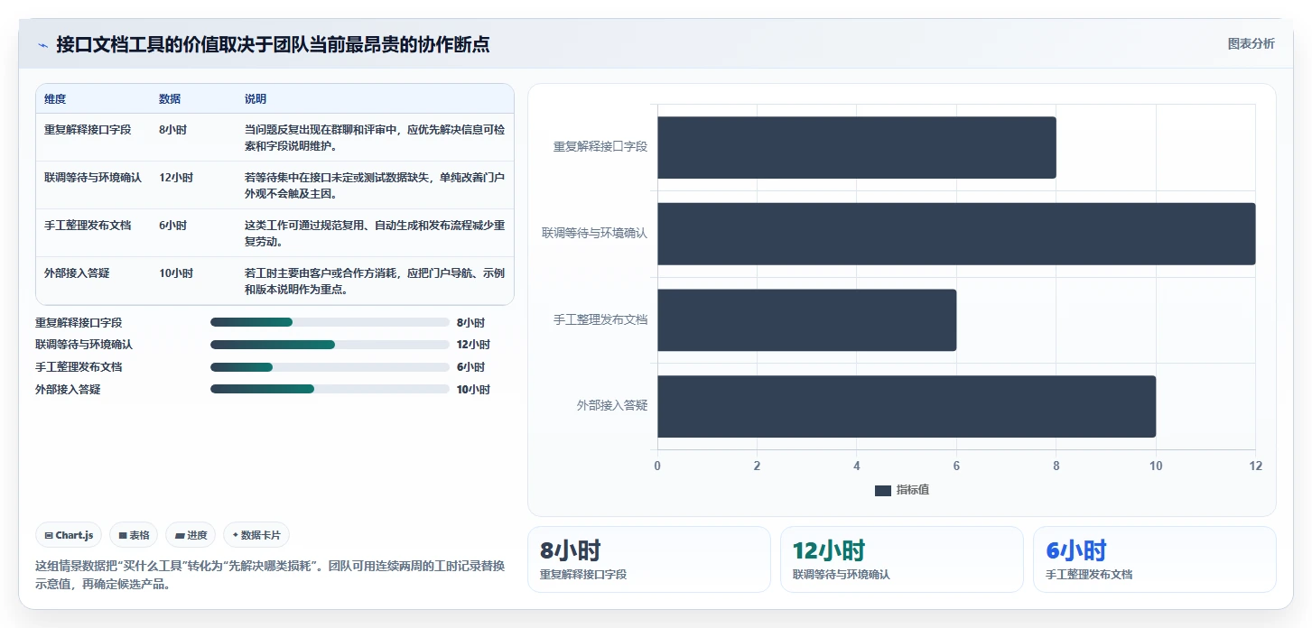Open the 6小时 data card
The image size is (1312, 628).
pyautogui.click(x=1155, y=559)
